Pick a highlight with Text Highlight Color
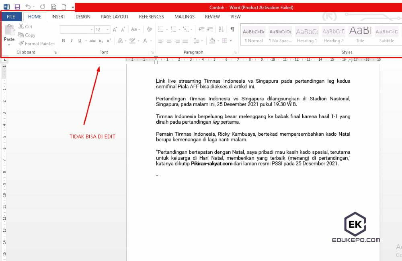The width and height of the screenshot is (402, 261). (133, 41)
